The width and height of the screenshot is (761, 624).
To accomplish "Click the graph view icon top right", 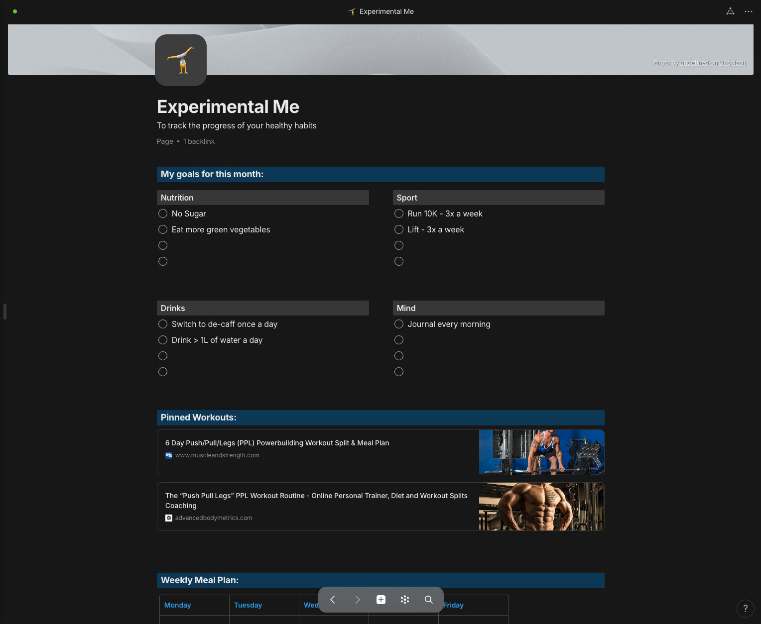I will click(x=730, y=11).
